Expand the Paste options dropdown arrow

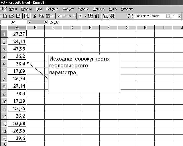pyautogui.click(x=53, y=16)
